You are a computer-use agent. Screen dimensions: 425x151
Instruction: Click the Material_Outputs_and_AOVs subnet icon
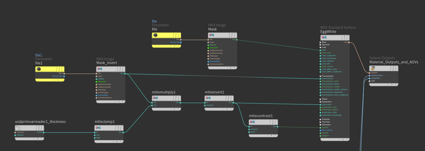coord(373,68)
